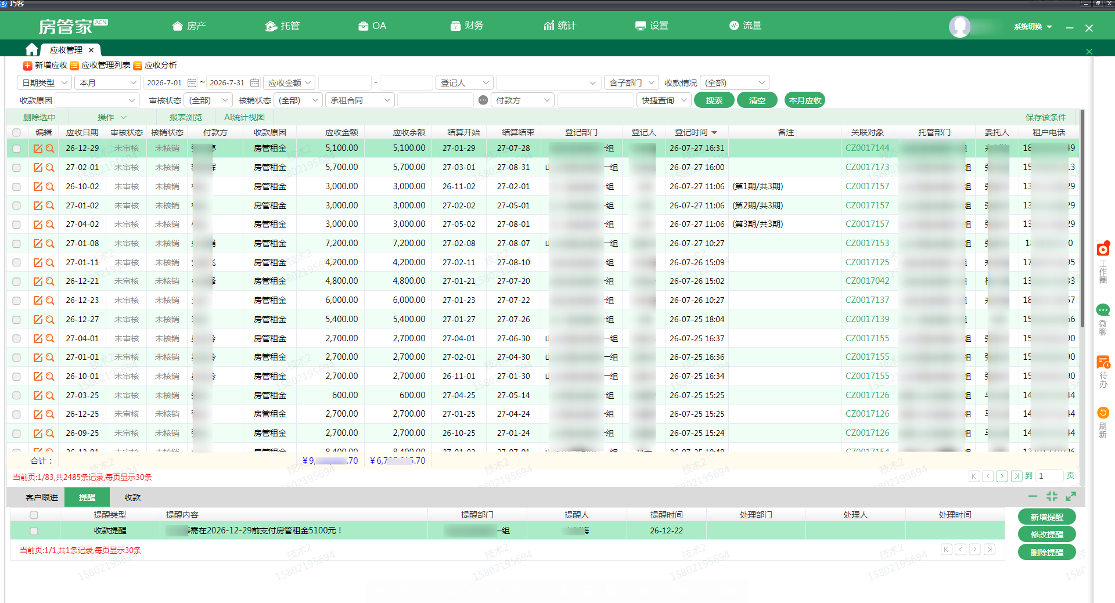The image size is (1115, 603).
Task: Click the 本月应收 button
Action: (x=805, y=100)
